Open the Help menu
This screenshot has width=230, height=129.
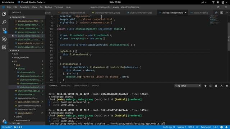pos(68,7)
